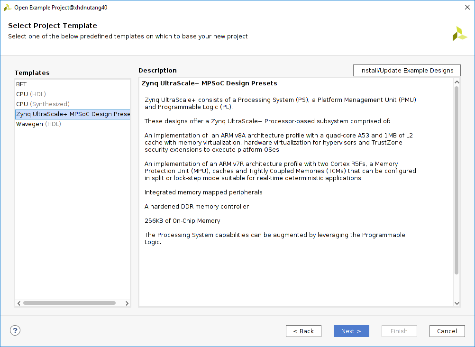Select the BFT template
475x347 pixels.
pos(22,84)
